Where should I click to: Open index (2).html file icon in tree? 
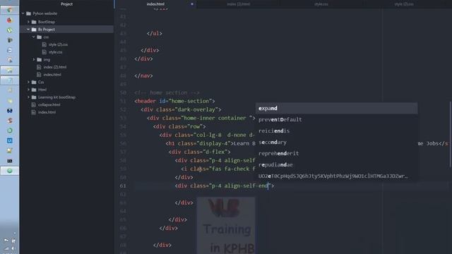[39, 67]
